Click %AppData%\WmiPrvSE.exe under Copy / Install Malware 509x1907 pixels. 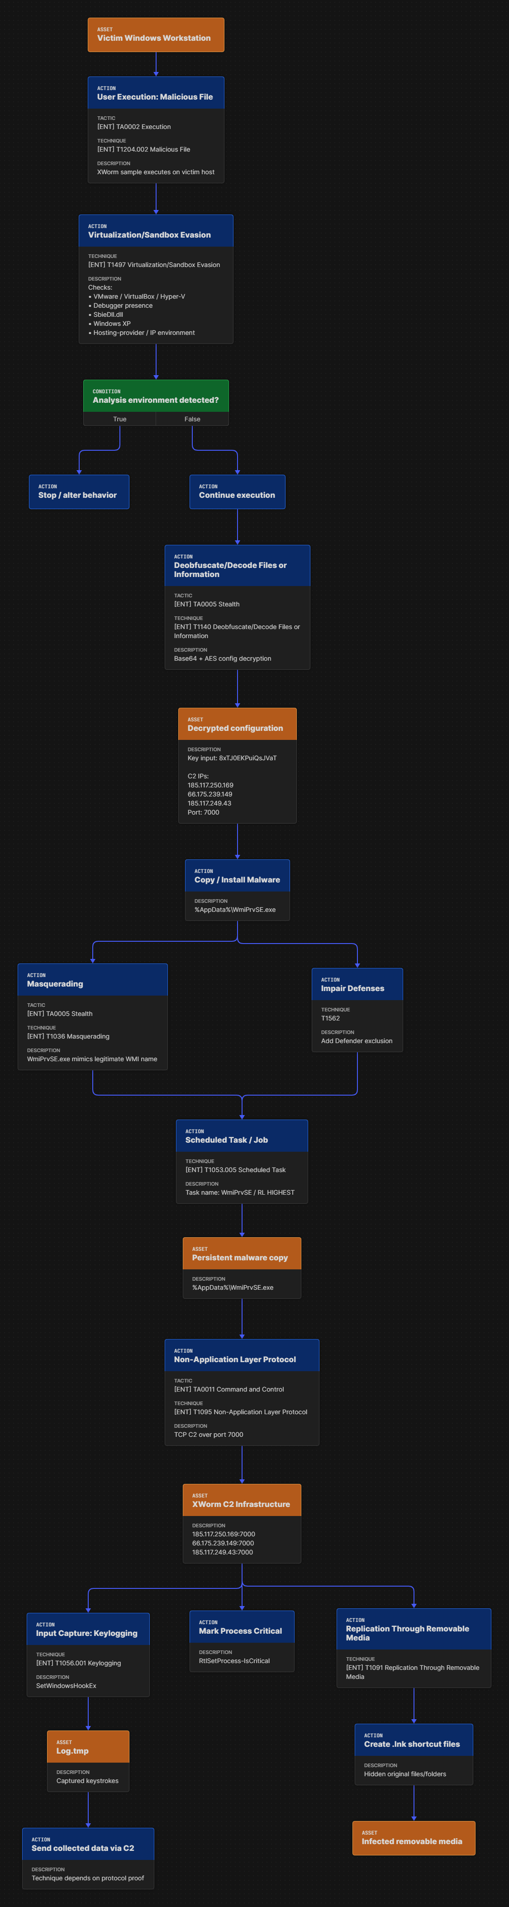[235, 910]
